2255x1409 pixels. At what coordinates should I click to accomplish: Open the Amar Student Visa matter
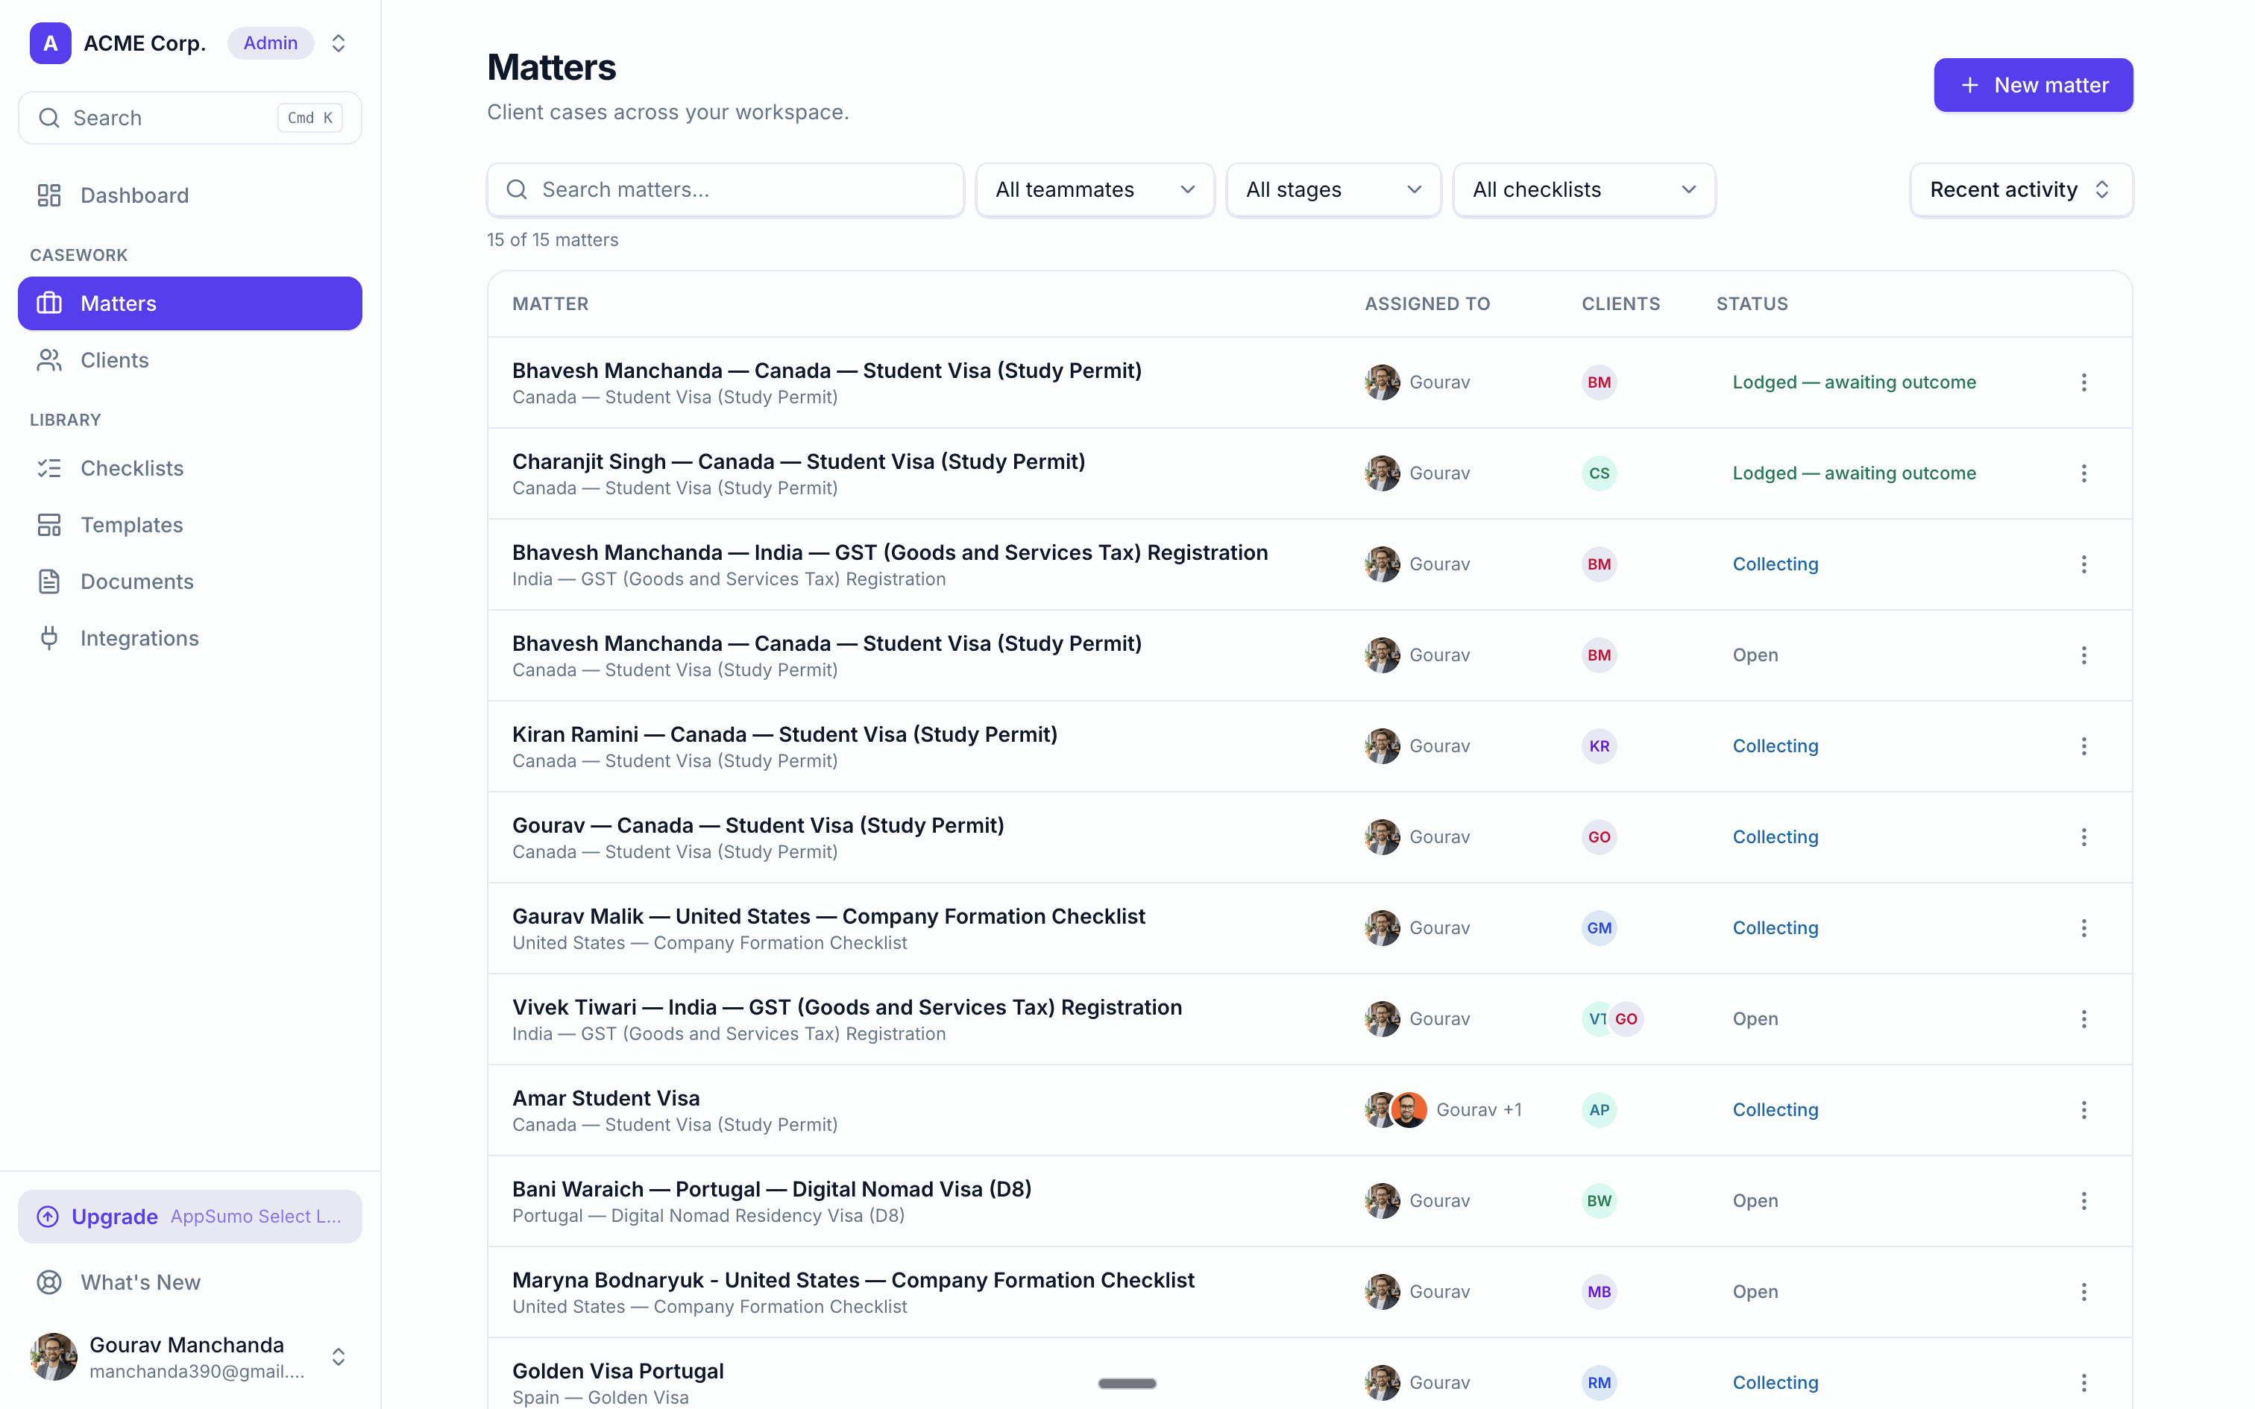[x=606, y=1097]
